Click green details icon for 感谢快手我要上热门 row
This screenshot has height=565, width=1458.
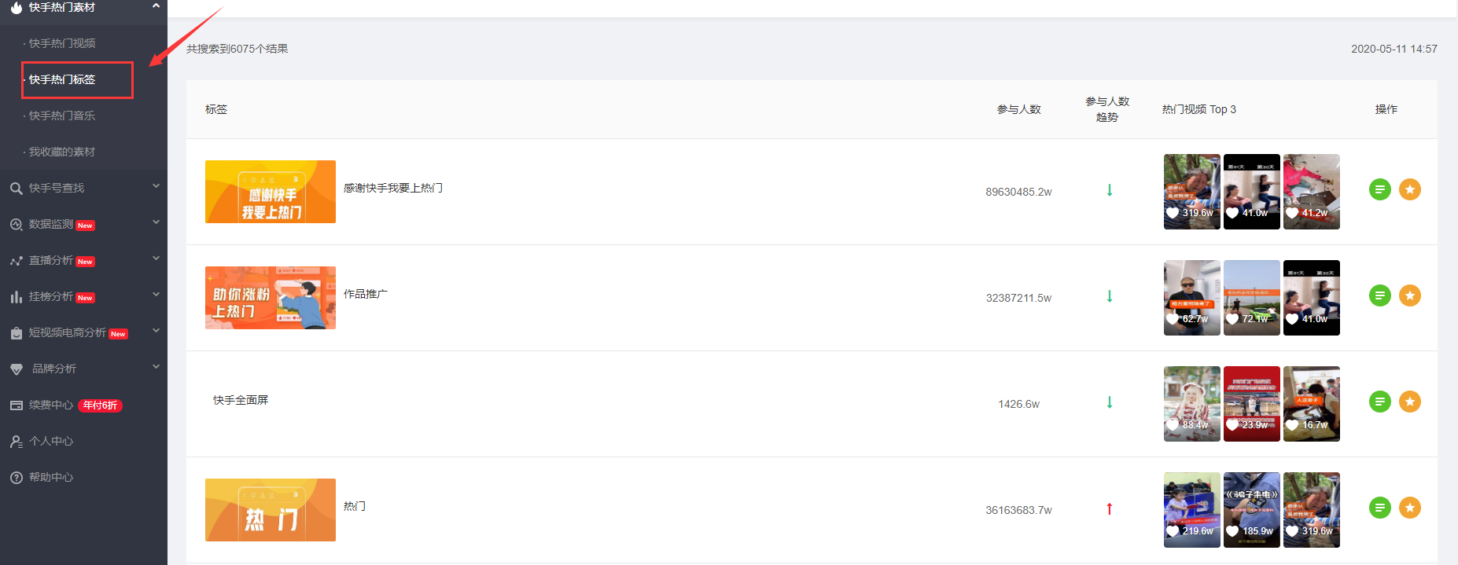pos(1379,189)
